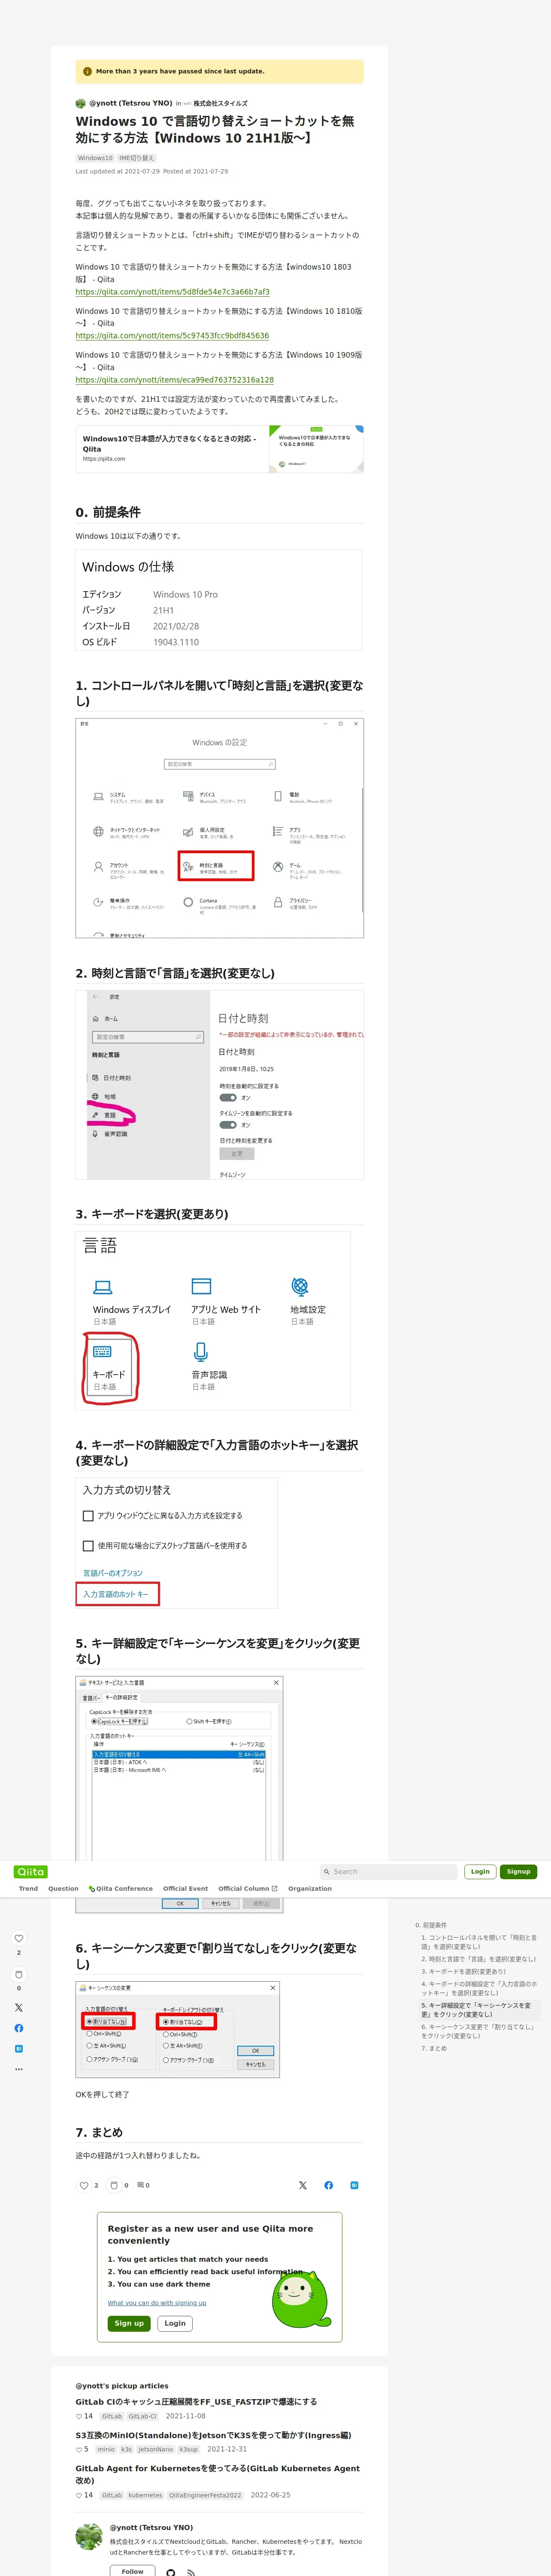Click the large author avatar in the bottom profile
551x2576 pixels.
click(89, 2536)
